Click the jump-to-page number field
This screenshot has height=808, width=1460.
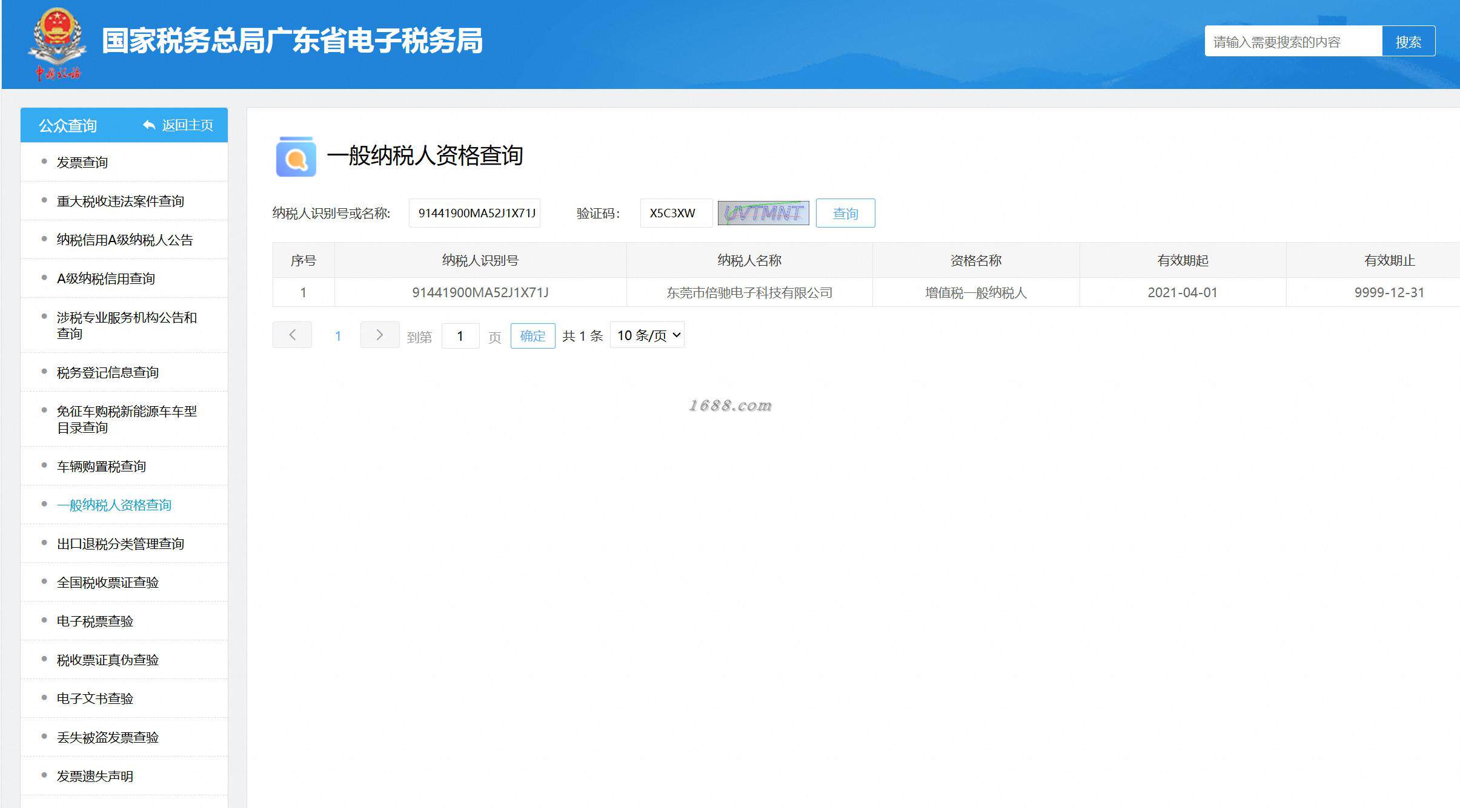tap(460, 336)
